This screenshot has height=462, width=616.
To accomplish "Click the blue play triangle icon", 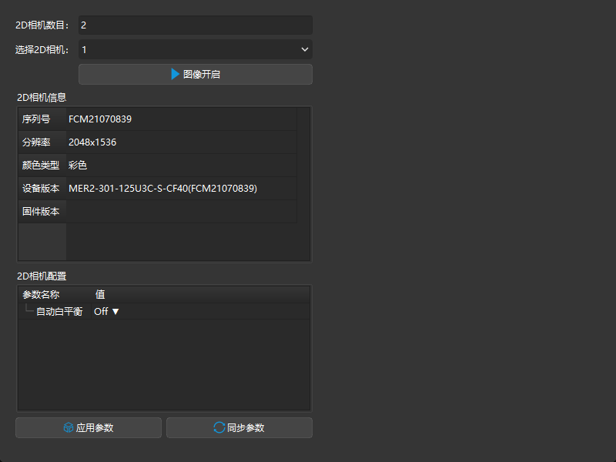I will tap(176, 74).
